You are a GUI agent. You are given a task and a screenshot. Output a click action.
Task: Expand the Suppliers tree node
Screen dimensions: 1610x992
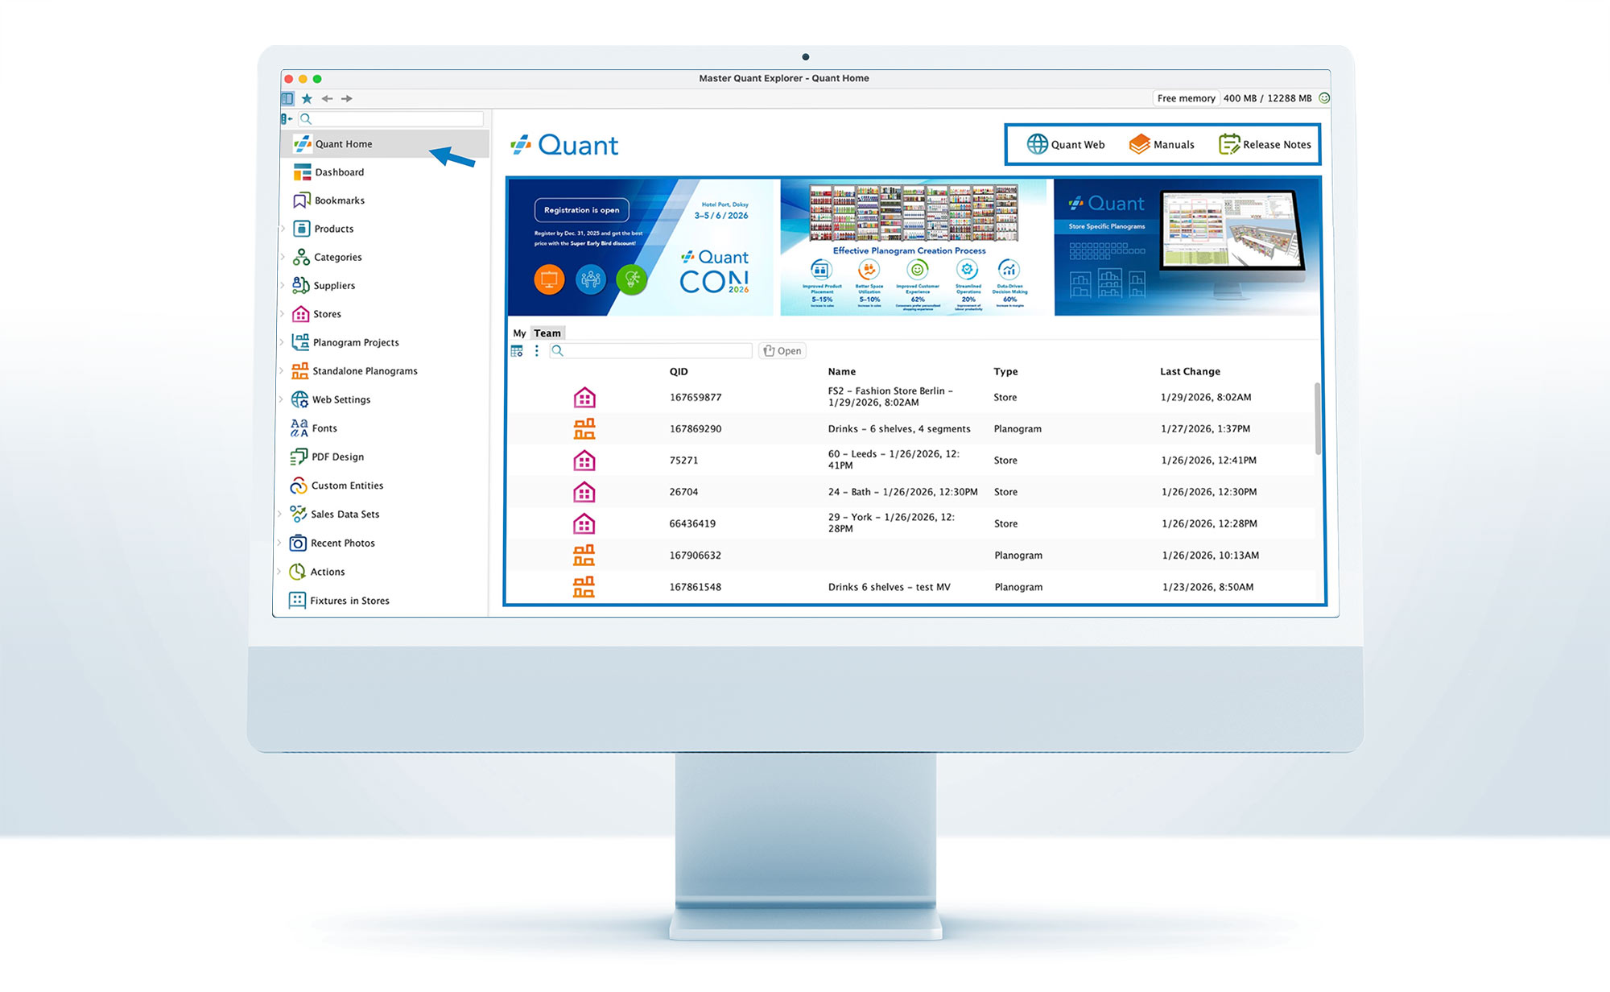(x=283, y=285)
